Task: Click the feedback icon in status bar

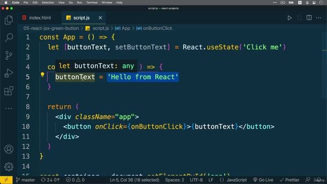Action: tap(308, 180)
